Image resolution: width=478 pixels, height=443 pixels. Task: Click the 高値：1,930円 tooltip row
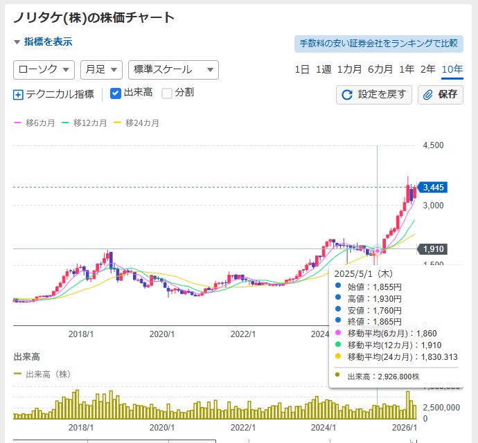369,299
